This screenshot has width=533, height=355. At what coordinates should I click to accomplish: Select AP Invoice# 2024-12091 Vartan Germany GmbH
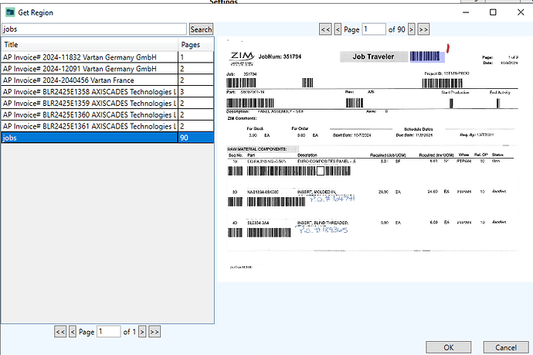pyautogui.click(x=107, y=69)
